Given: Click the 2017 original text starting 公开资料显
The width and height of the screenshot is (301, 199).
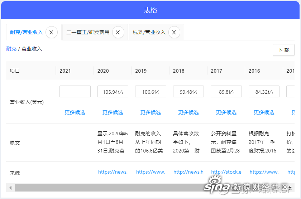Looking at the screenshot, I should click(225, 142).
